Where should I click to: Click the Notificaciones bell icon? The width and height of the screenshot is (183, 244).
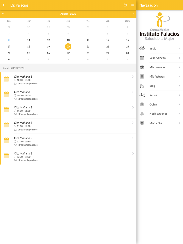pos(142,113)
